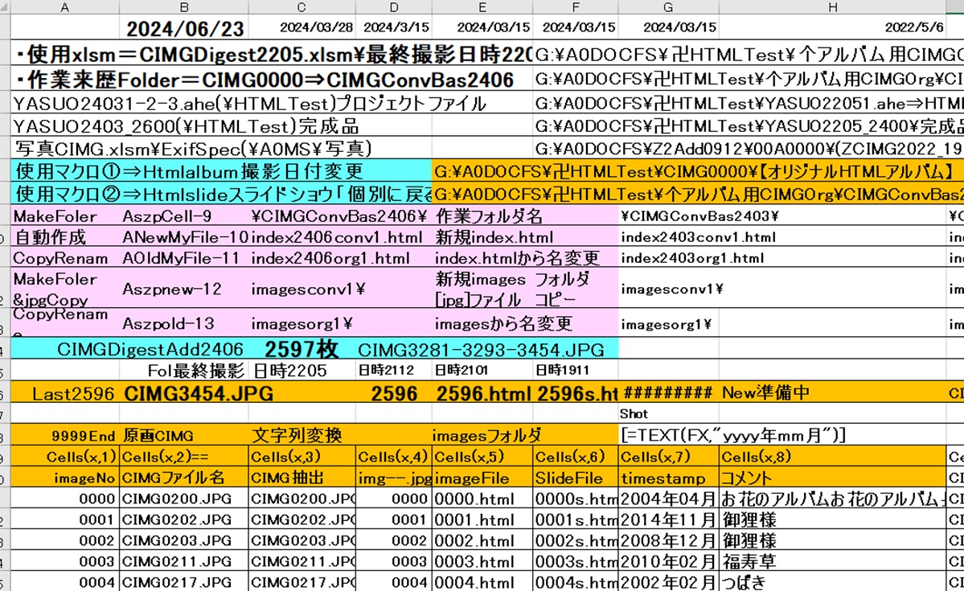
Task: Click the 0003.html imageFile cell
Action: 482,560
